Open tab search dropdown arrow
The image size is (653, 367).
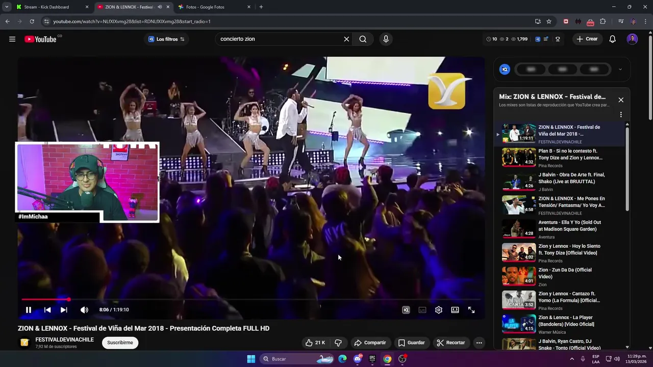click(x=7, y=7)
